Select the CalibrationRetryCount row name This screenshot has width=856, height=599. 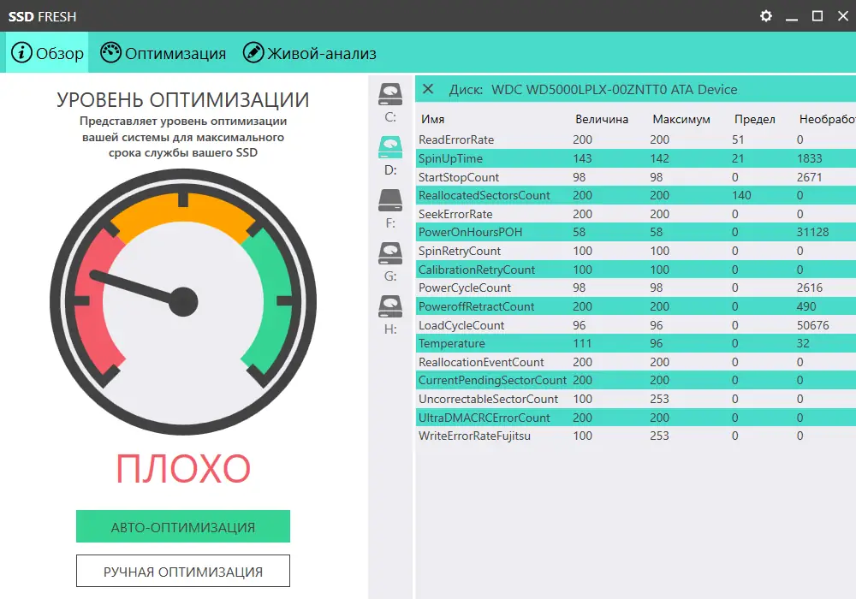click(x=477, y=270)
